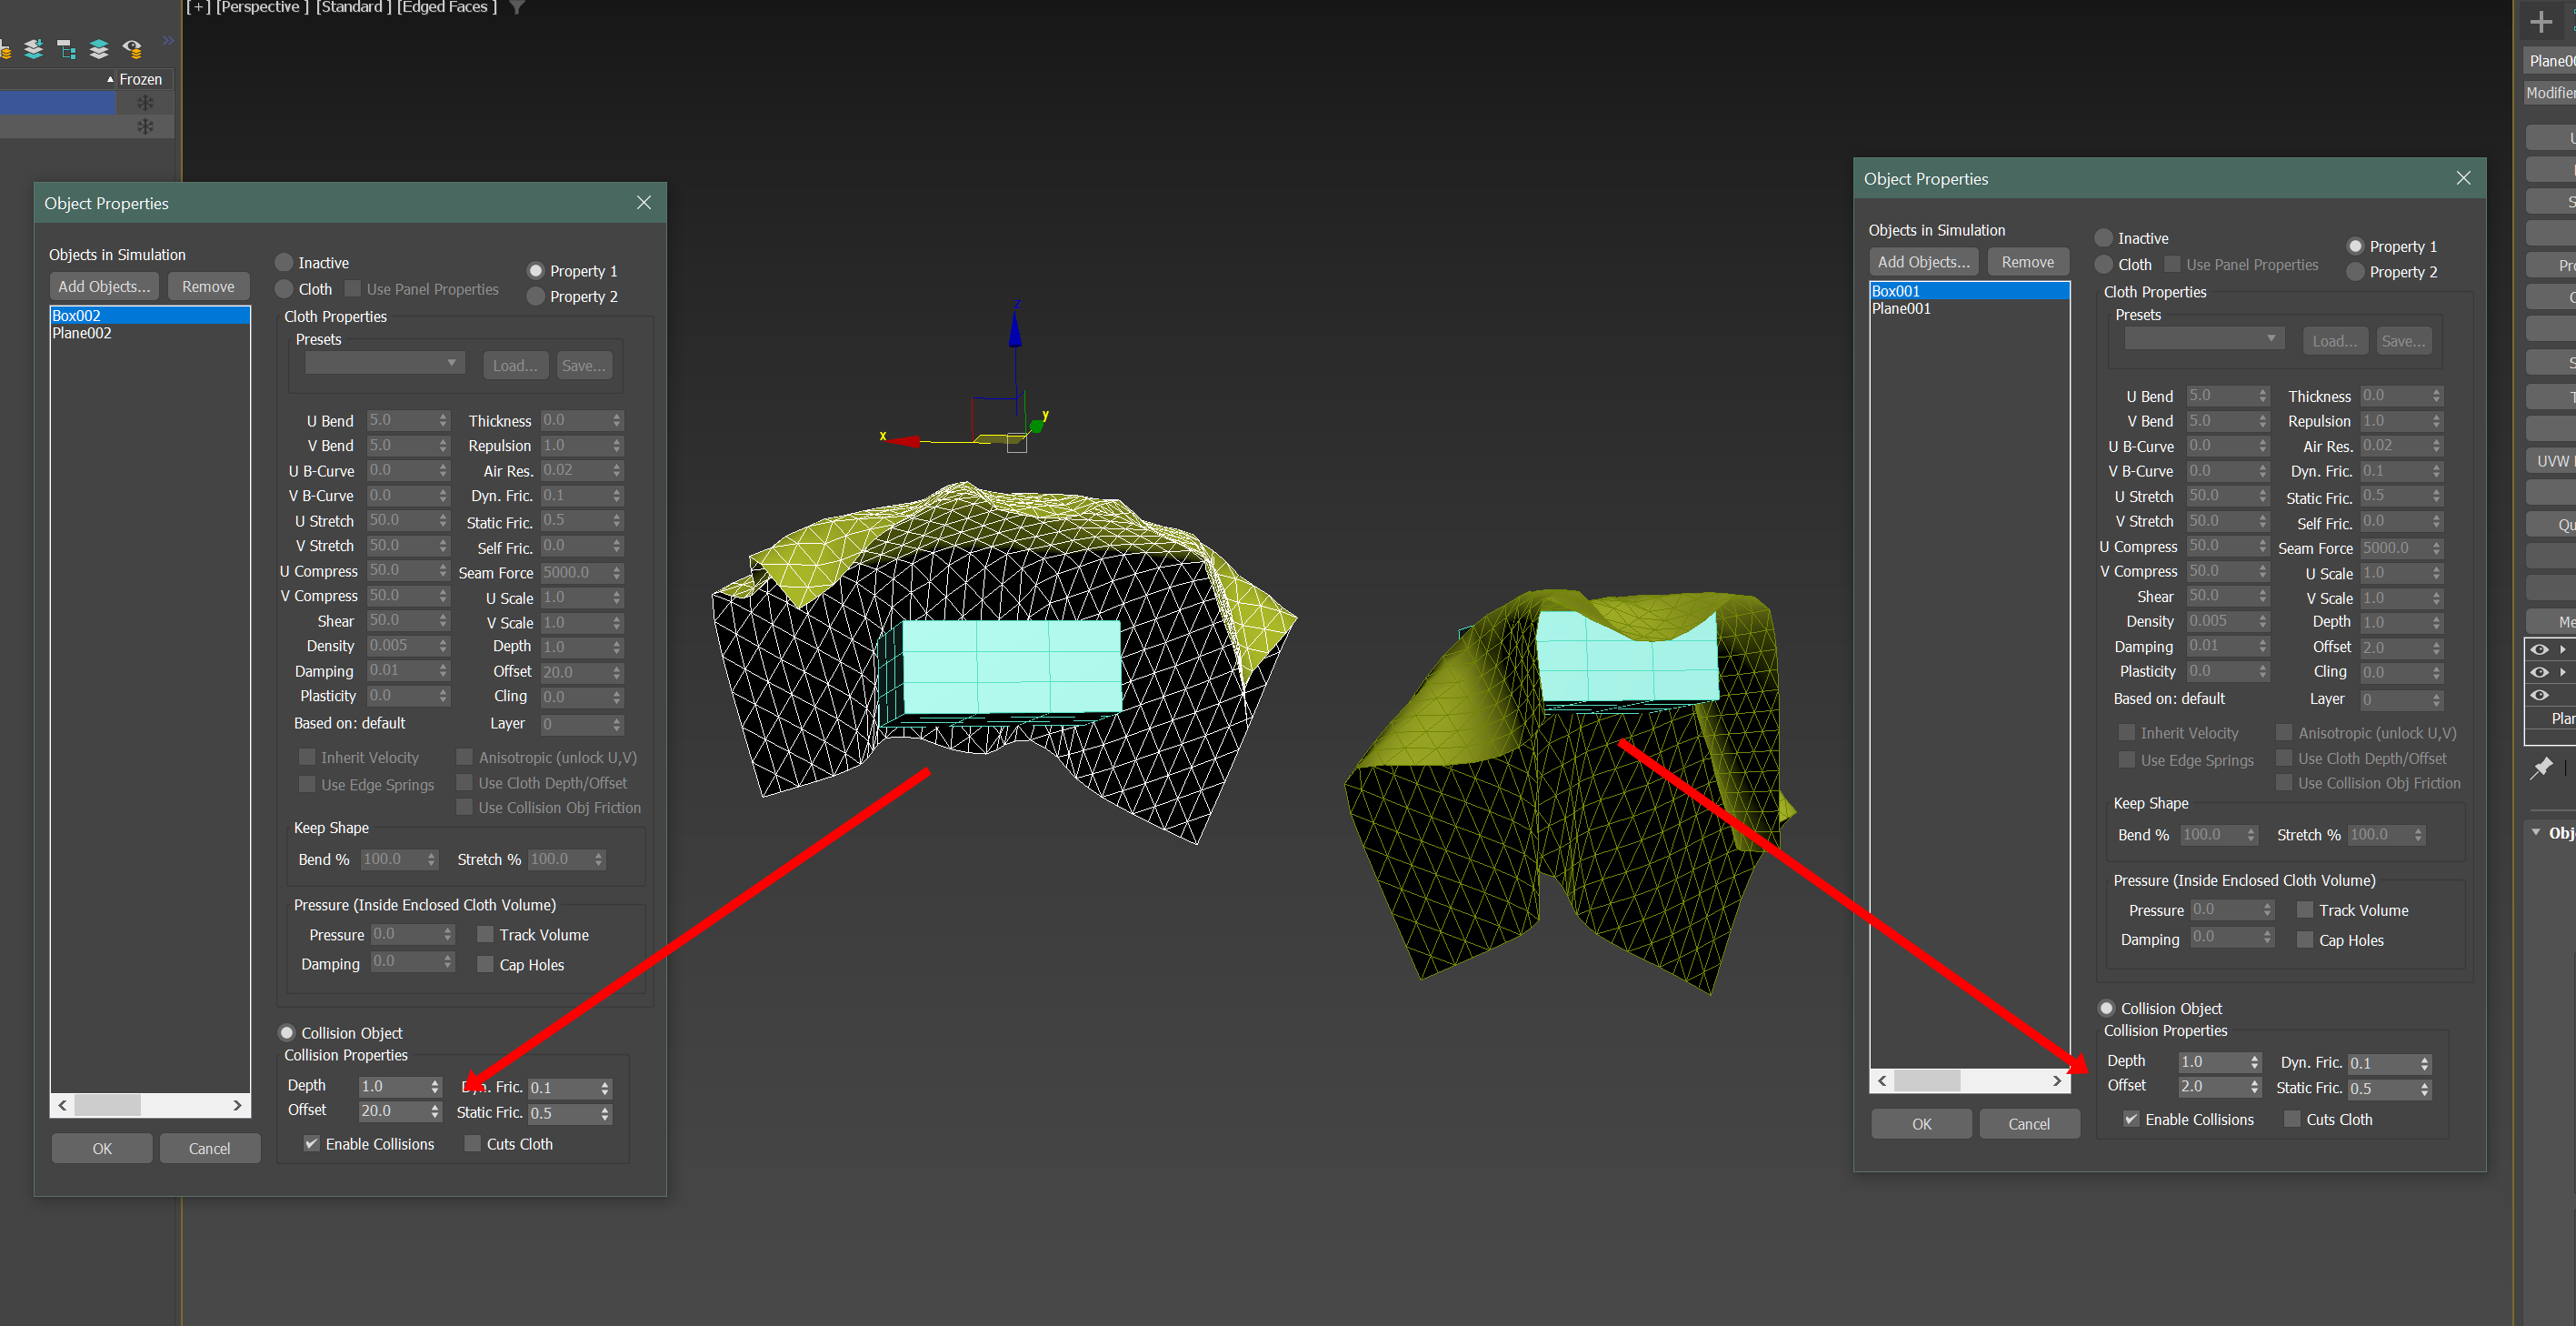Click the layer explorer eye-with-layers icon
This screenshot has width=2576, height=1326.
click(x=132, y=48)
